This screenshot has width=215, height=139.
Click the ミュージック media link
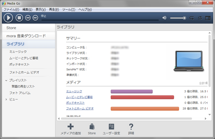(x=74, y=91)
